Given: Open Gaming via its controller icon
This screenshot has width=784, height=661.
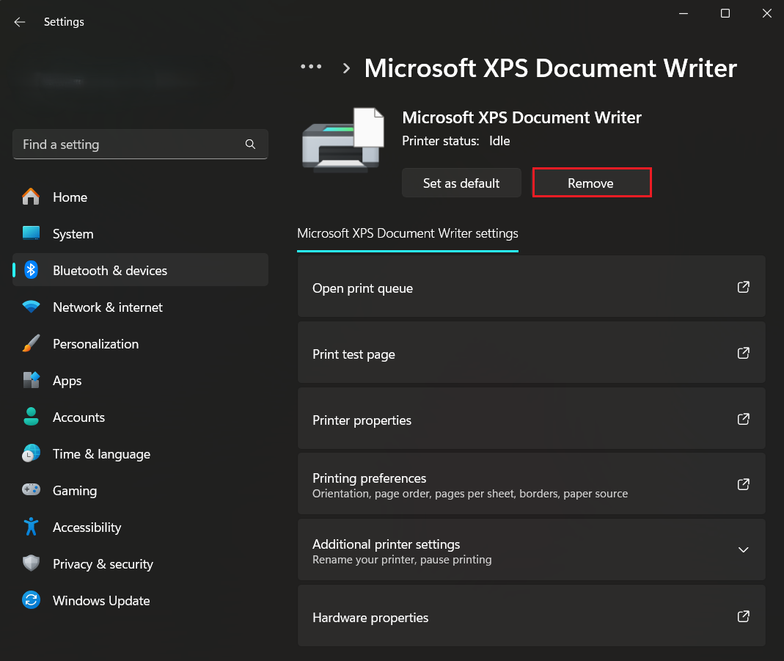Looking at the screenshot, I should [31, 491].
